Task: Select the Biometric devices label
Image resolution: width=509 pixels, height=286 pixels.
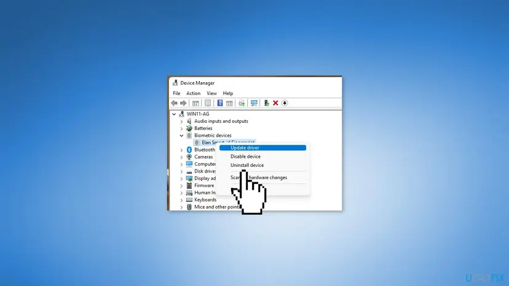Action: (213, 136)
